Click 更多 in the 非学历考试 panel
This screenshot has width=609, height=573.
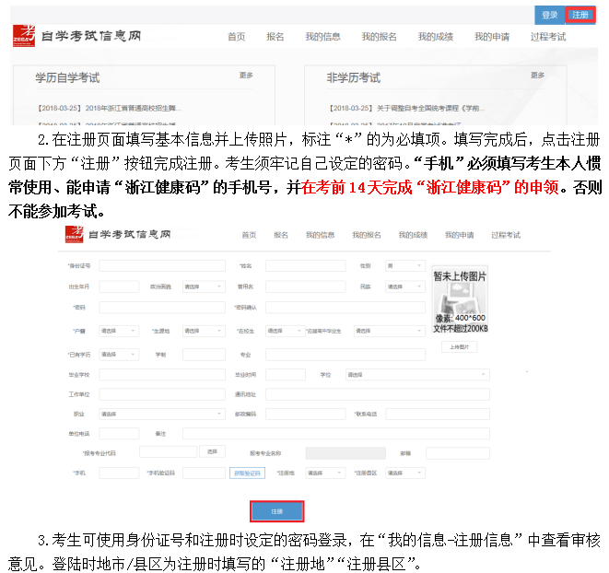tap(537, 76)
